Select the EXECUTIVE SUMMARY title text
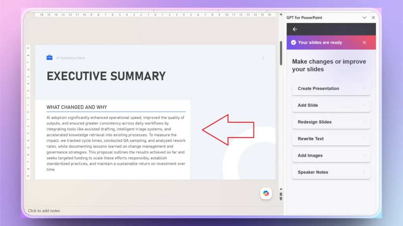 (106, 76)
